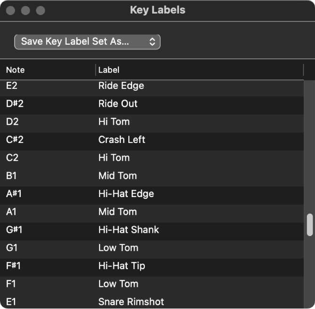The image size is (315, 309).
Task: Select the Ride Edge label
Action: point(121,86)
